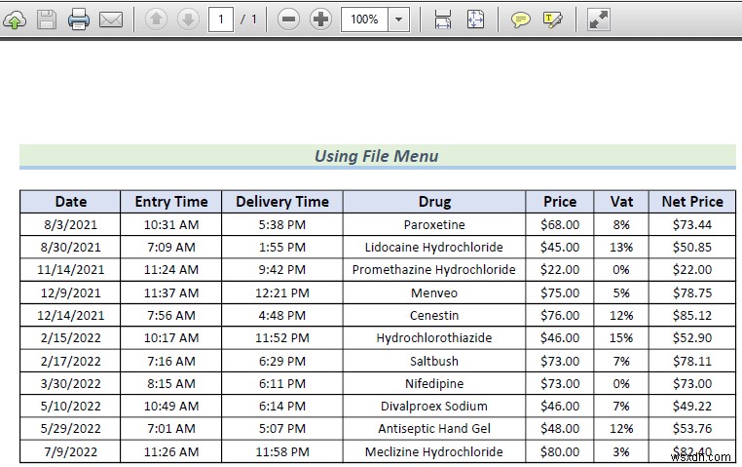The image size is (742, 467).
Task: Click the 6:11 PM delivery time cell
Action: (x=282, y=383)
